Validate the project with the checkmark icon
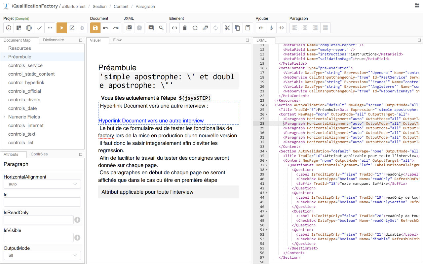The image size is (423, 264). (39, 28)
